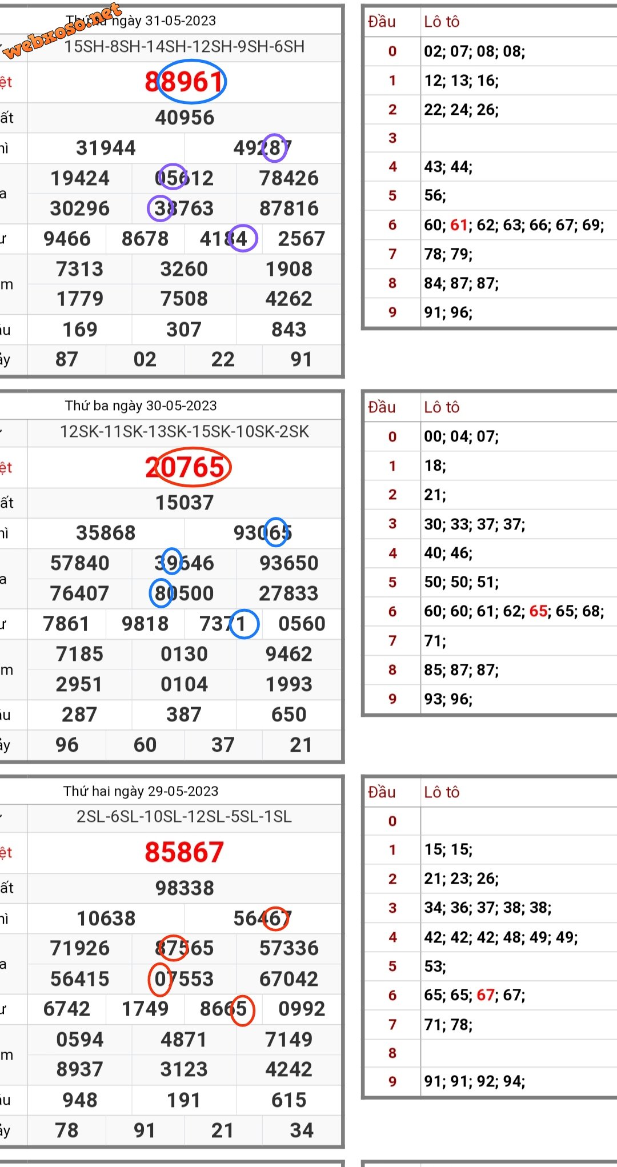Select the second prize number 10638
The height and width of the screenshot is (1167, 617).
pyautogui.click(x=106, y=919)
